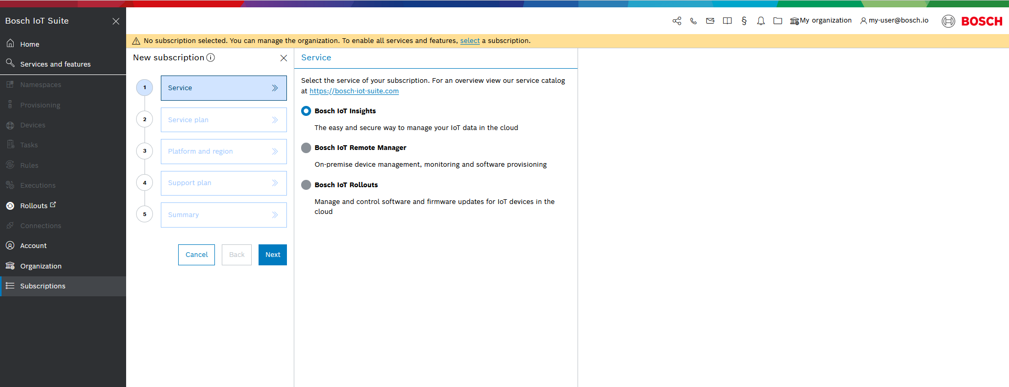Open My organization selector
The height and width of the screenshot is (387, 1009).
click(x=821, y=21)
